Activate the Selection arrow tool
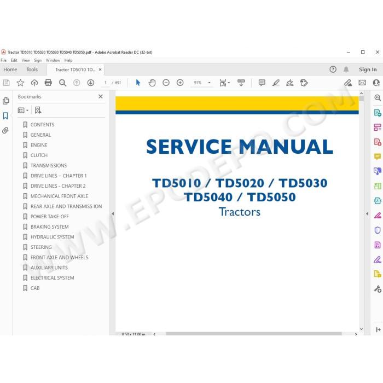 138,83
